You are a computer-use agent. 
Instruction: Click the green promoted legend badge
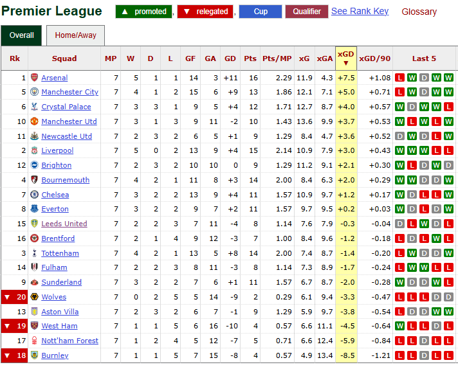[x=144, y=12]
